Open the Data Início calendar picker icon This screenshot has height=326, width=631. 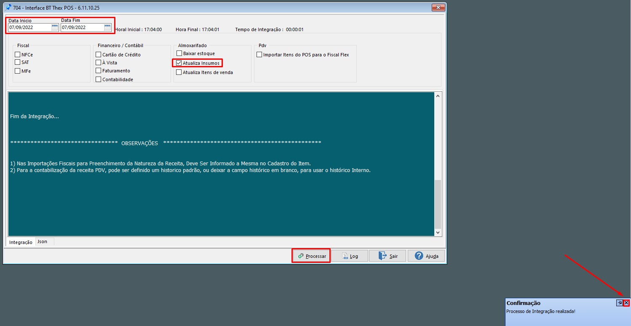click(55, 27)
